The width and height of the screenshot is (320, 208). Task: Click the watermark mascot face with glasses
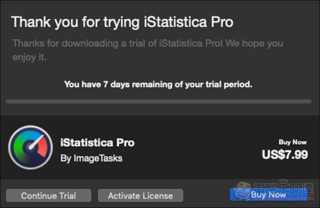point(242,191)
